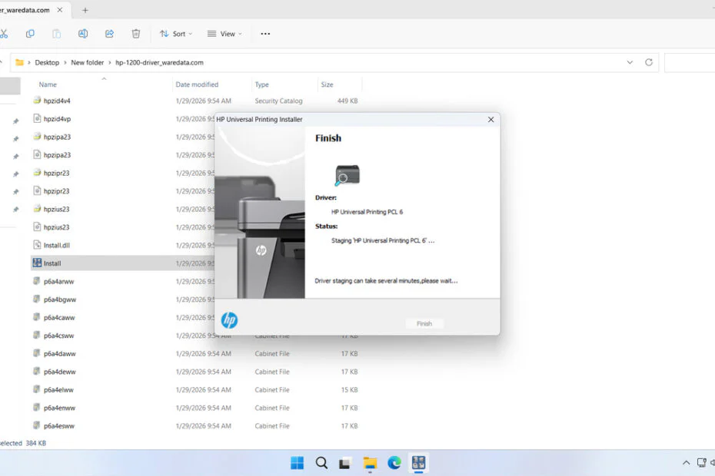Click the Share icon in the toolbar

tap(109, 34)
